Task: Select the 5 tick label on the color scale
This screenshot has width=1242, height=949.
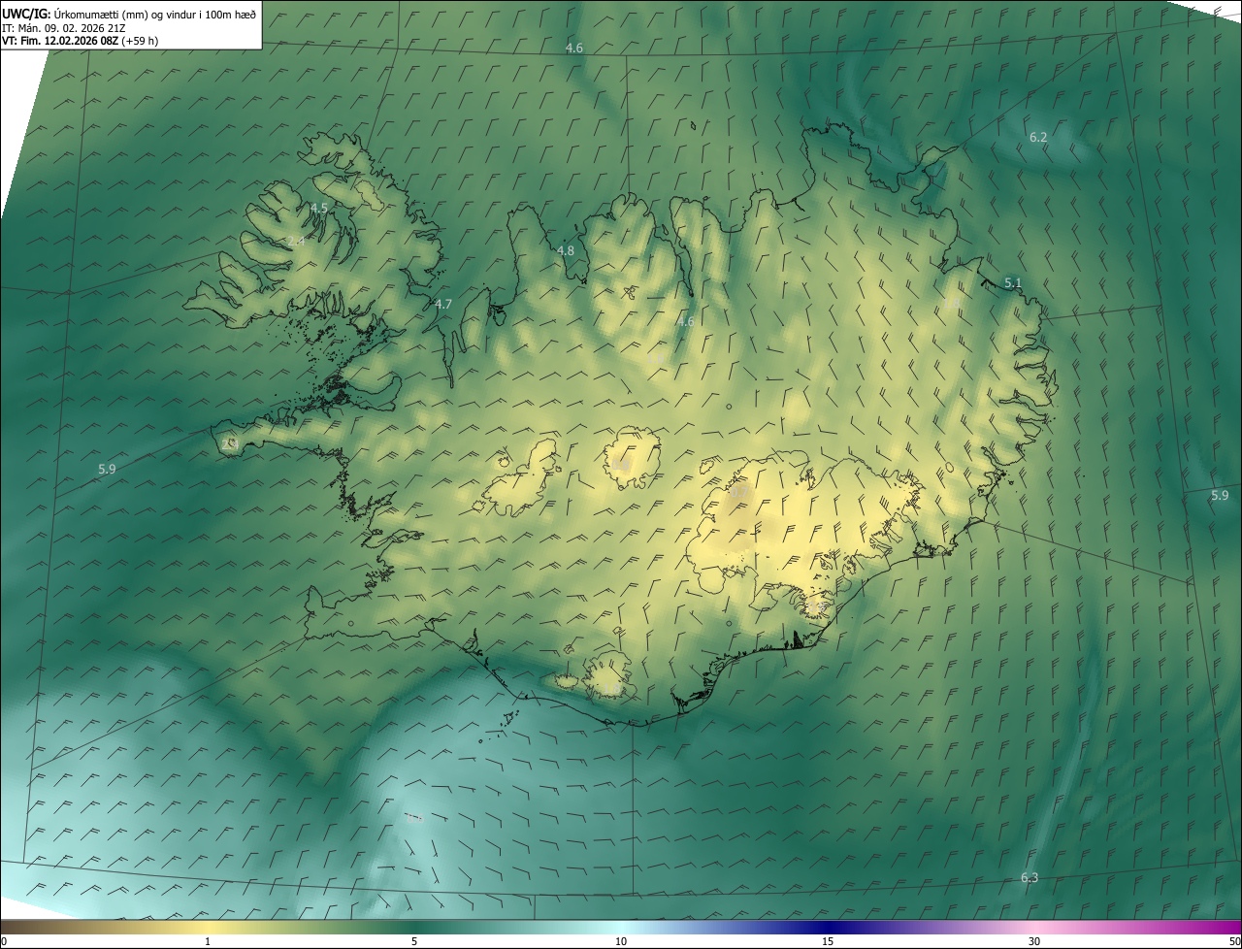Action: click(414, 941)
